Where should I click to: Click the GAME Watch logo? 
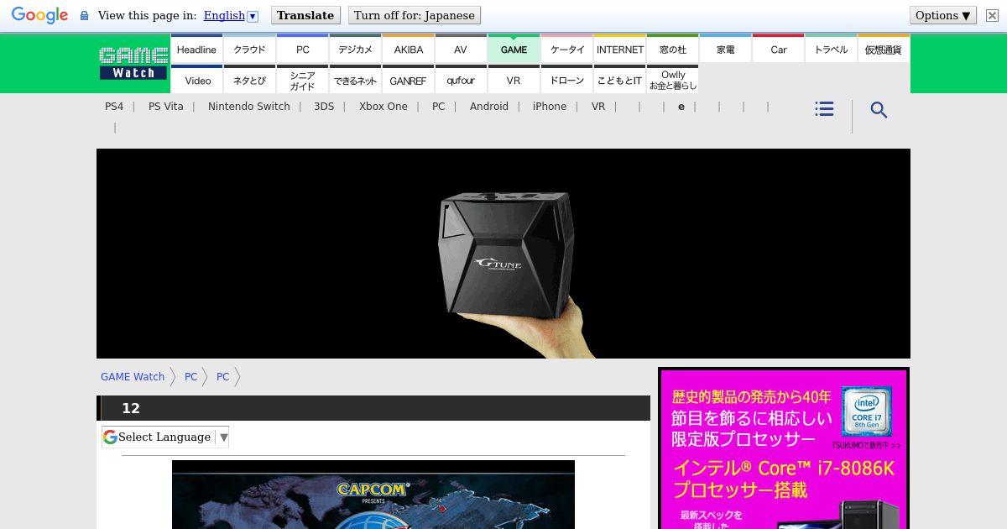coord(133,63)
